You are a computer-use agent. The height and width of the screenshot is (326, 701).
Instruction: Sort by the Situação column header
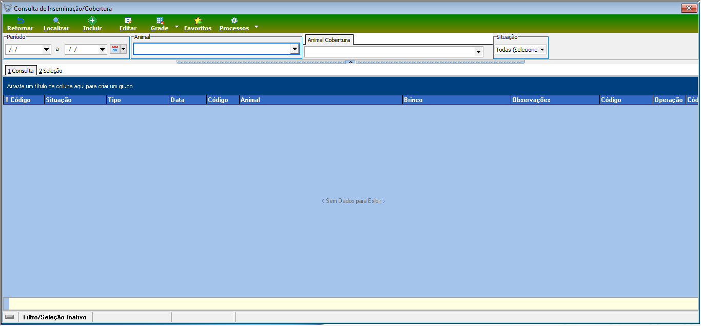(75, 100)
